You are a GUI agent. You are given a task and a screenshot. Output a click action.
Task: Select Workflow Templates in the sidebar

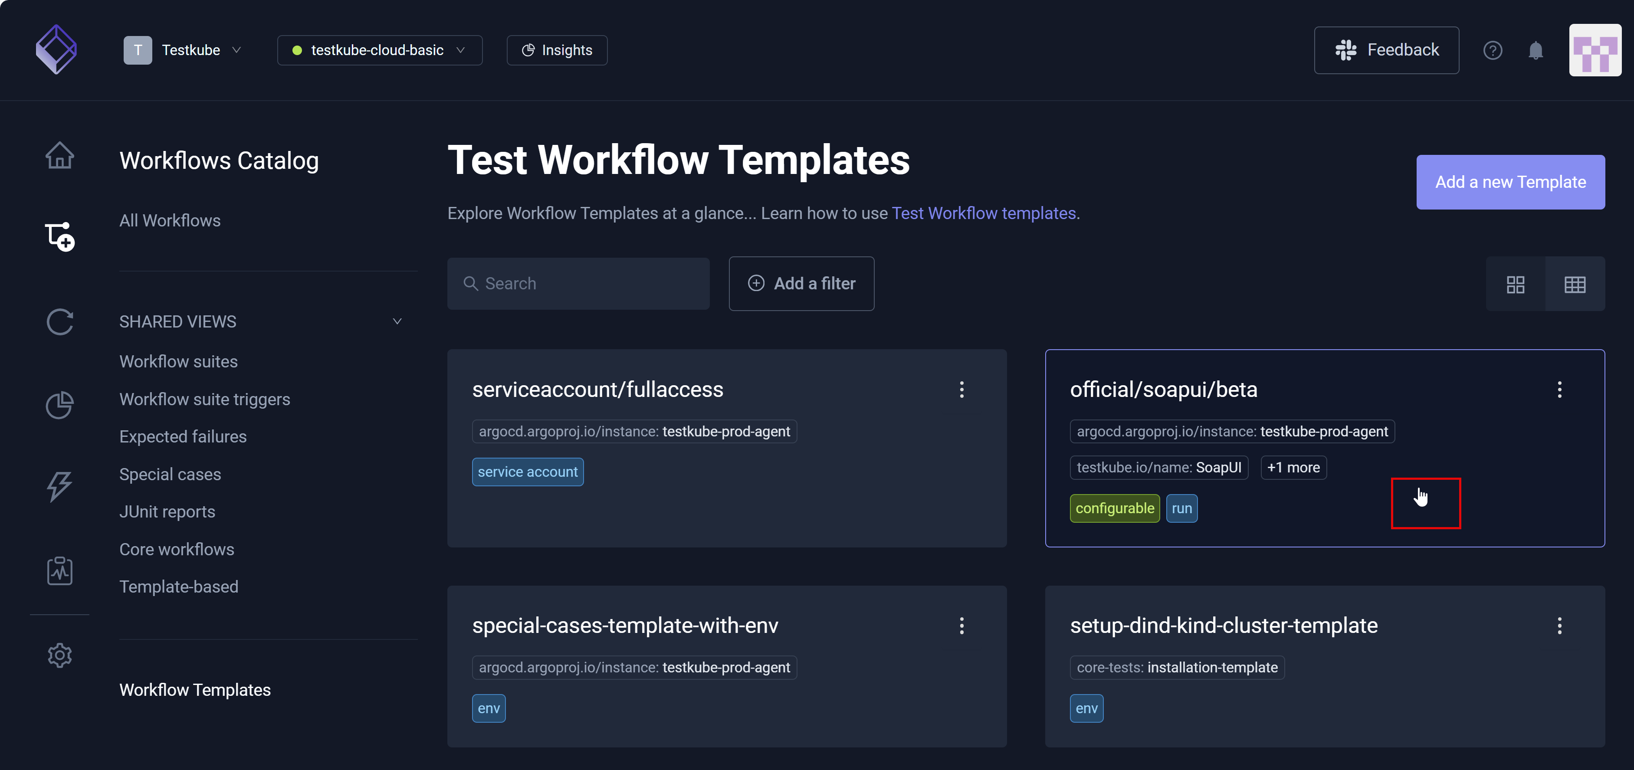pos(195,689)
